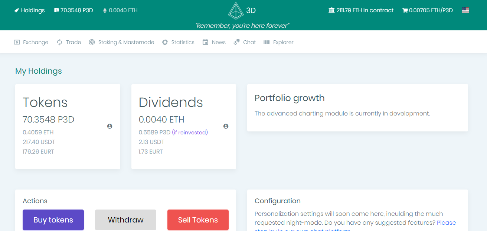The height and width of the screenshot is (231, 487).
Task: Click the Explorer barcode icon
Action: click(x=267, y=42)
